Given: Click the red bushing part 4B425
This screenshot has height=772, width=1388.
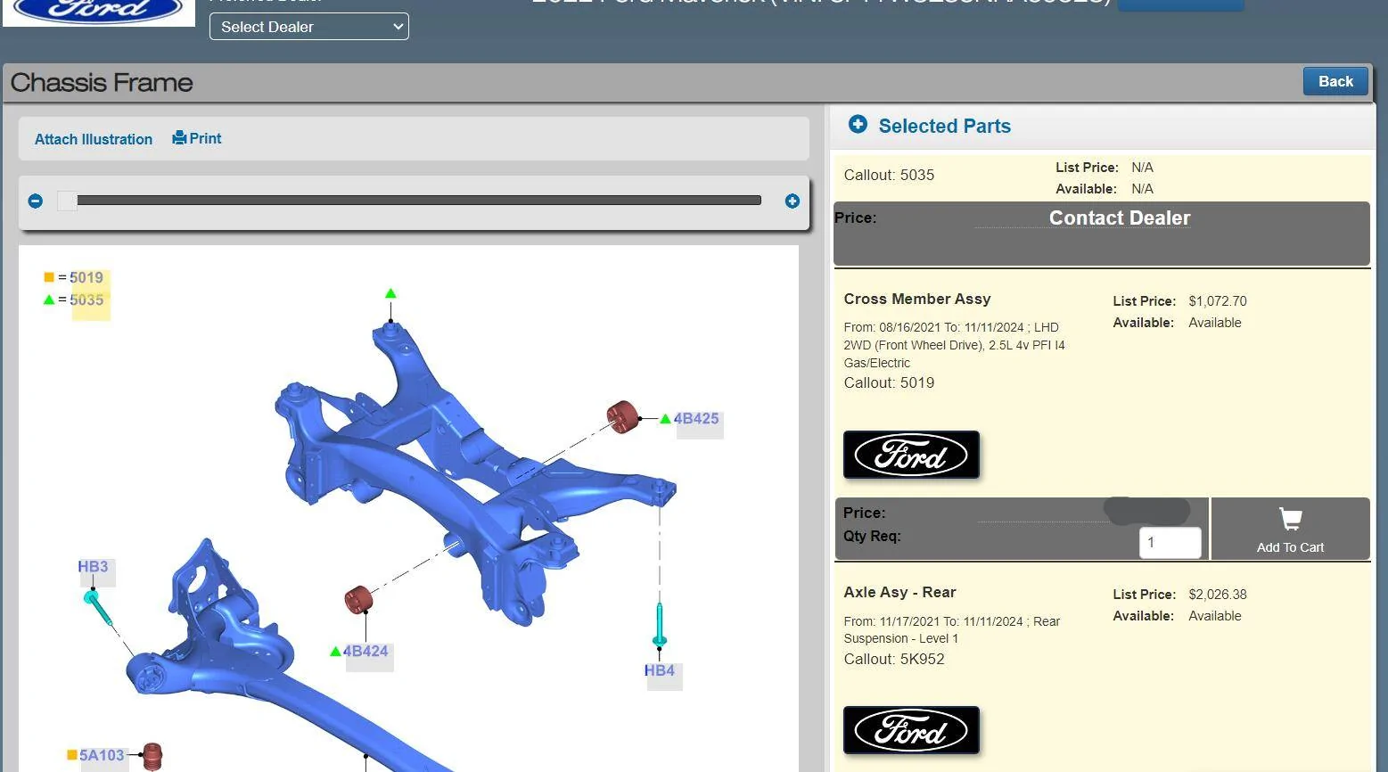Looking at the screenshot, I should pyautogui.click(x=622, y=416).
